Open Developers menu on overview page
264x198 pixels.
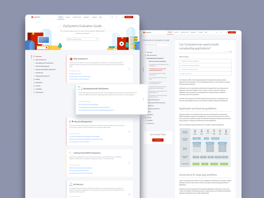pos(86,17)
